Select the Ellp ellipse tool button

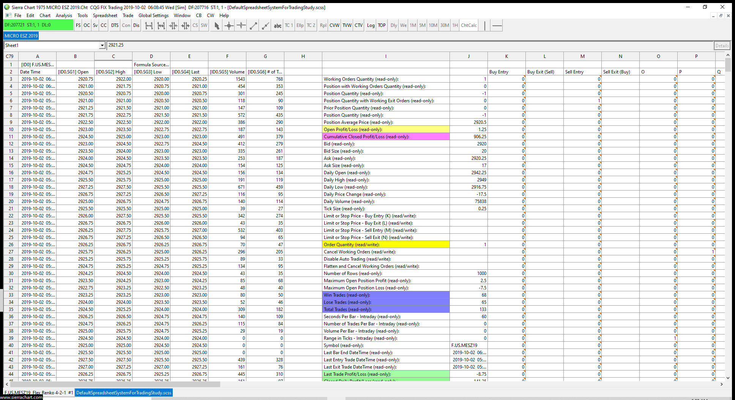coord(300,25)
